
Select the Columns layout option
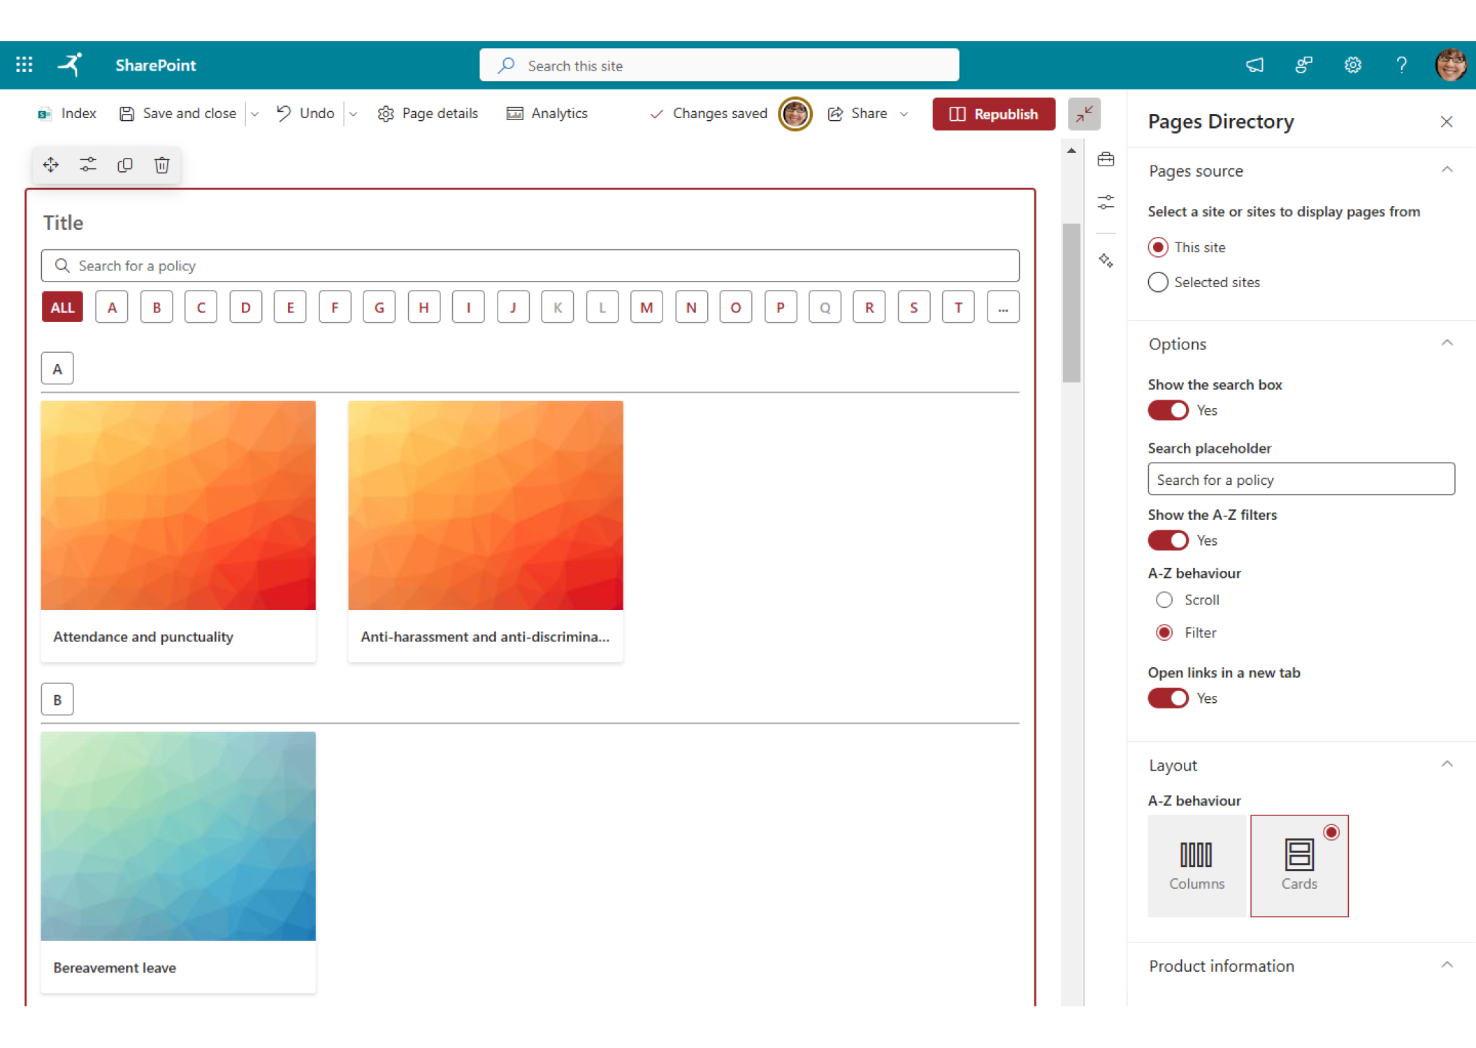click(1196, 866)
